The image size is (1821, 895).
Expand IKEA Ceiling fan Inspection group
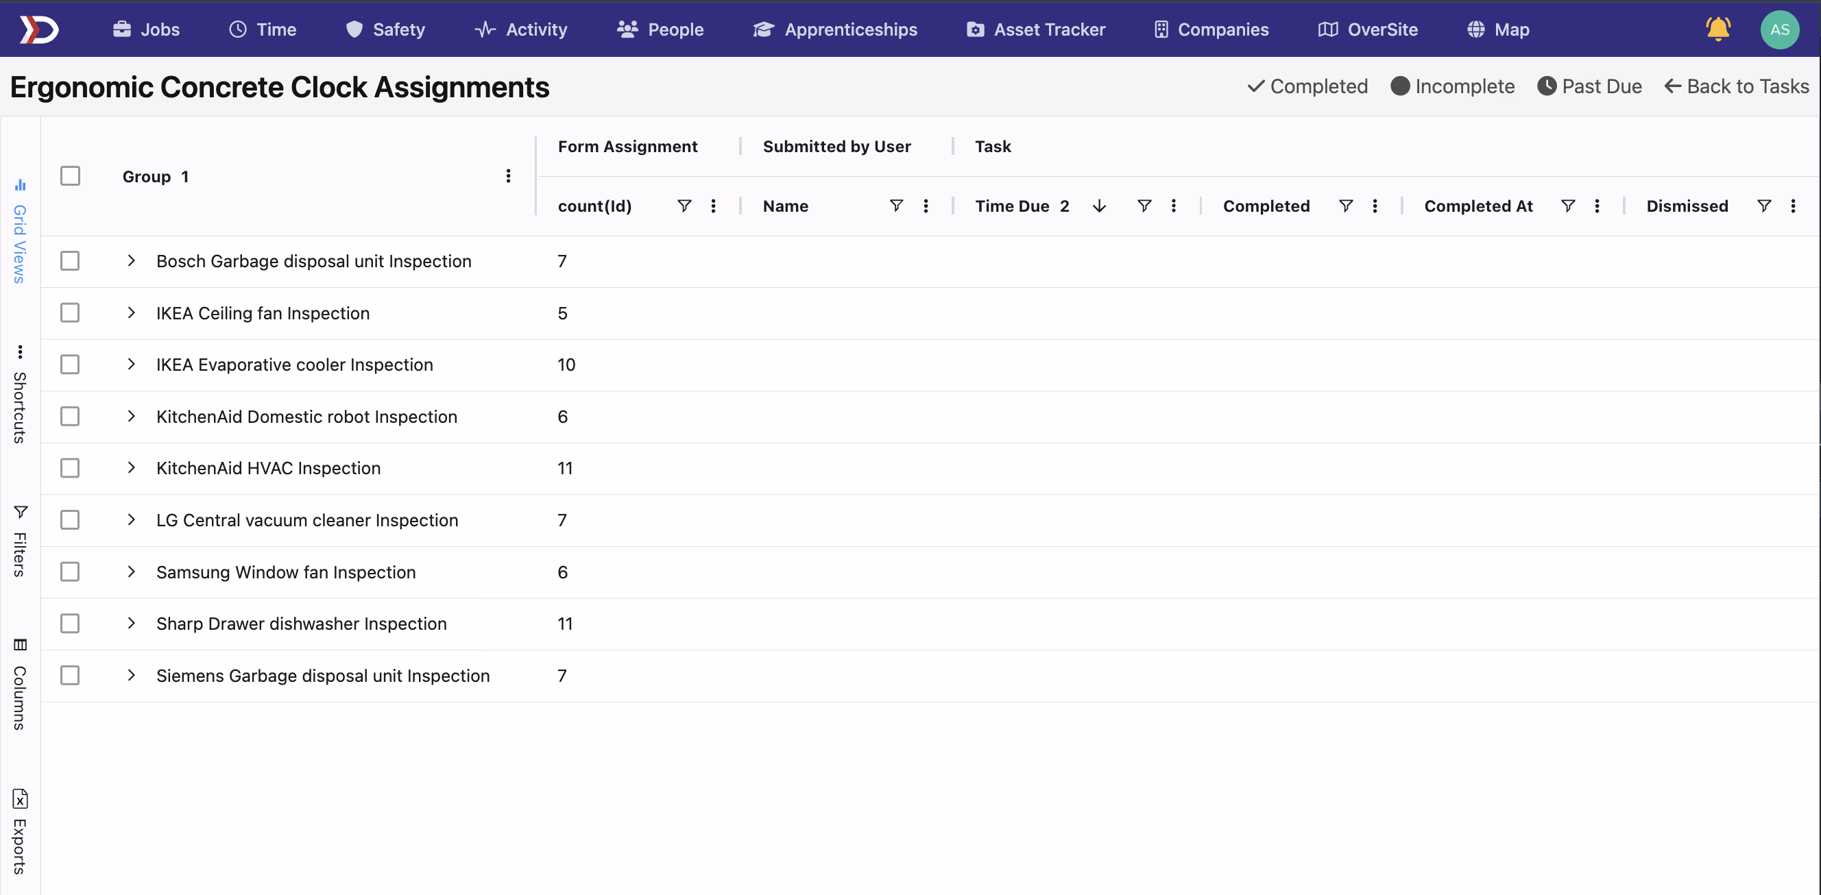point(131,312)
